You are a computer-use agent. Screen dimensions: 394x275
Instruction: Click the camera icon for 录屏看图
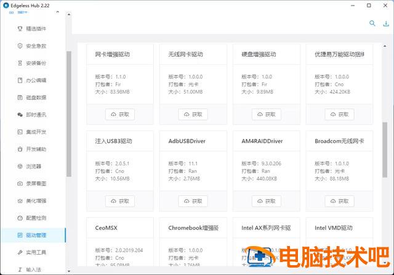20,184
